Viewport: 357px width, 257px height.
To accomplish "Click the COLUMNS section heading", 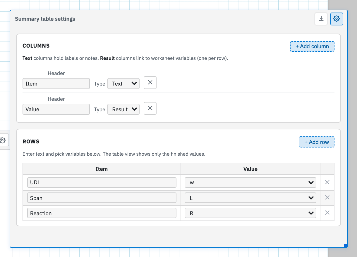I will pos(36,46).
